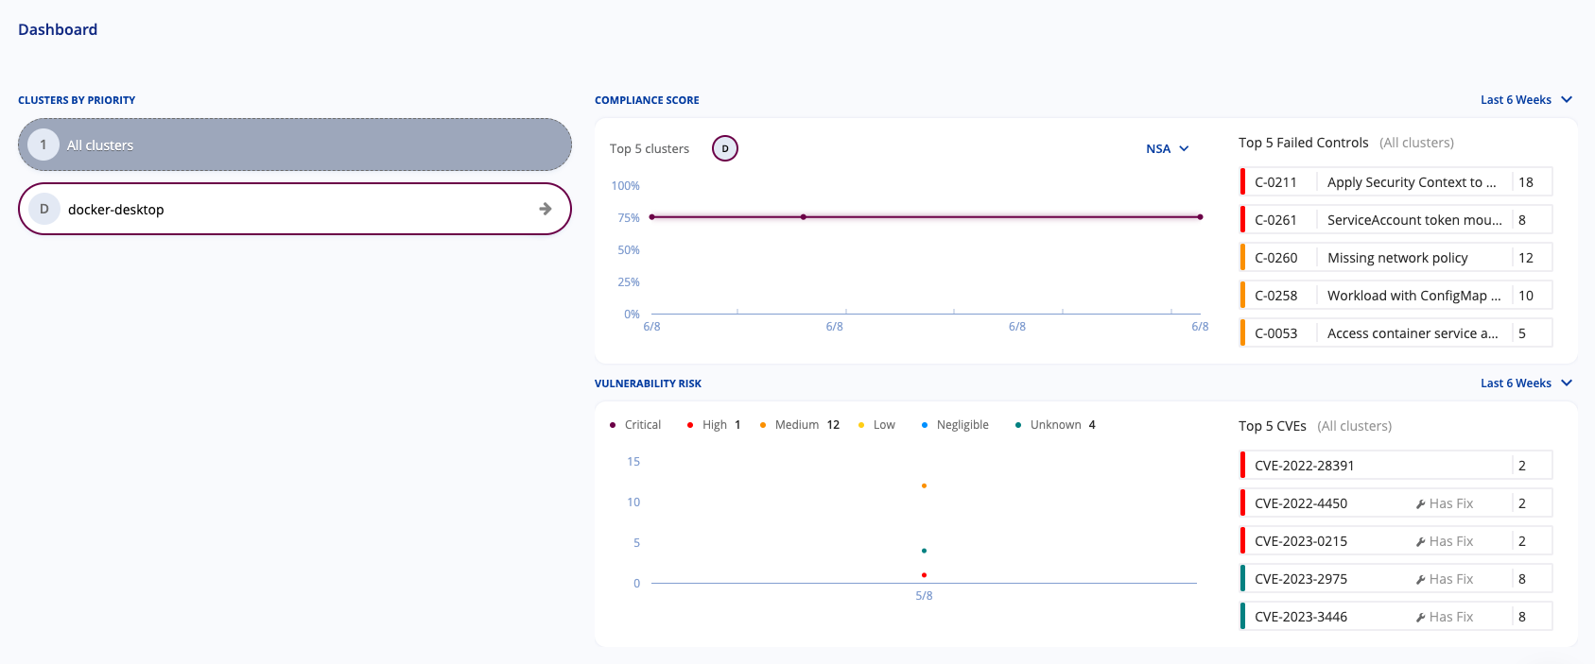Select the D cluster badge near Top 5 clusters
This screenshot has height=664, width=1595.
(x=725, y=148)
